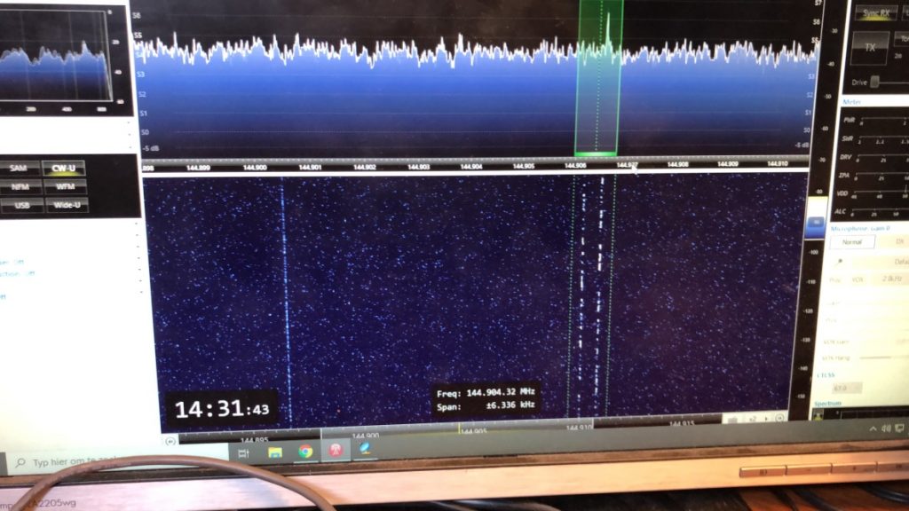This screenshot has height=511, width=909.
Task: Click the span selection bar under the waterfall
Action: [456, 429]
